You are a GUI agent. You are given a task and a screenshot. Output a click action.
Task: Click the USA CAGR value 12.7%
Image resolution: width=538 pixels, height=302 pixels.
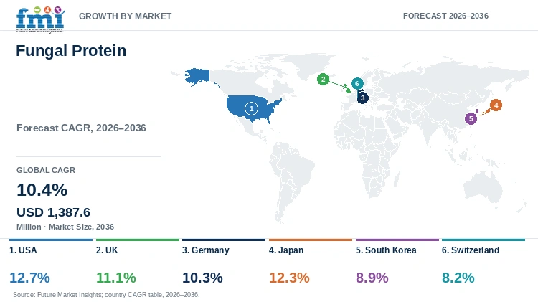pos(29,278)
